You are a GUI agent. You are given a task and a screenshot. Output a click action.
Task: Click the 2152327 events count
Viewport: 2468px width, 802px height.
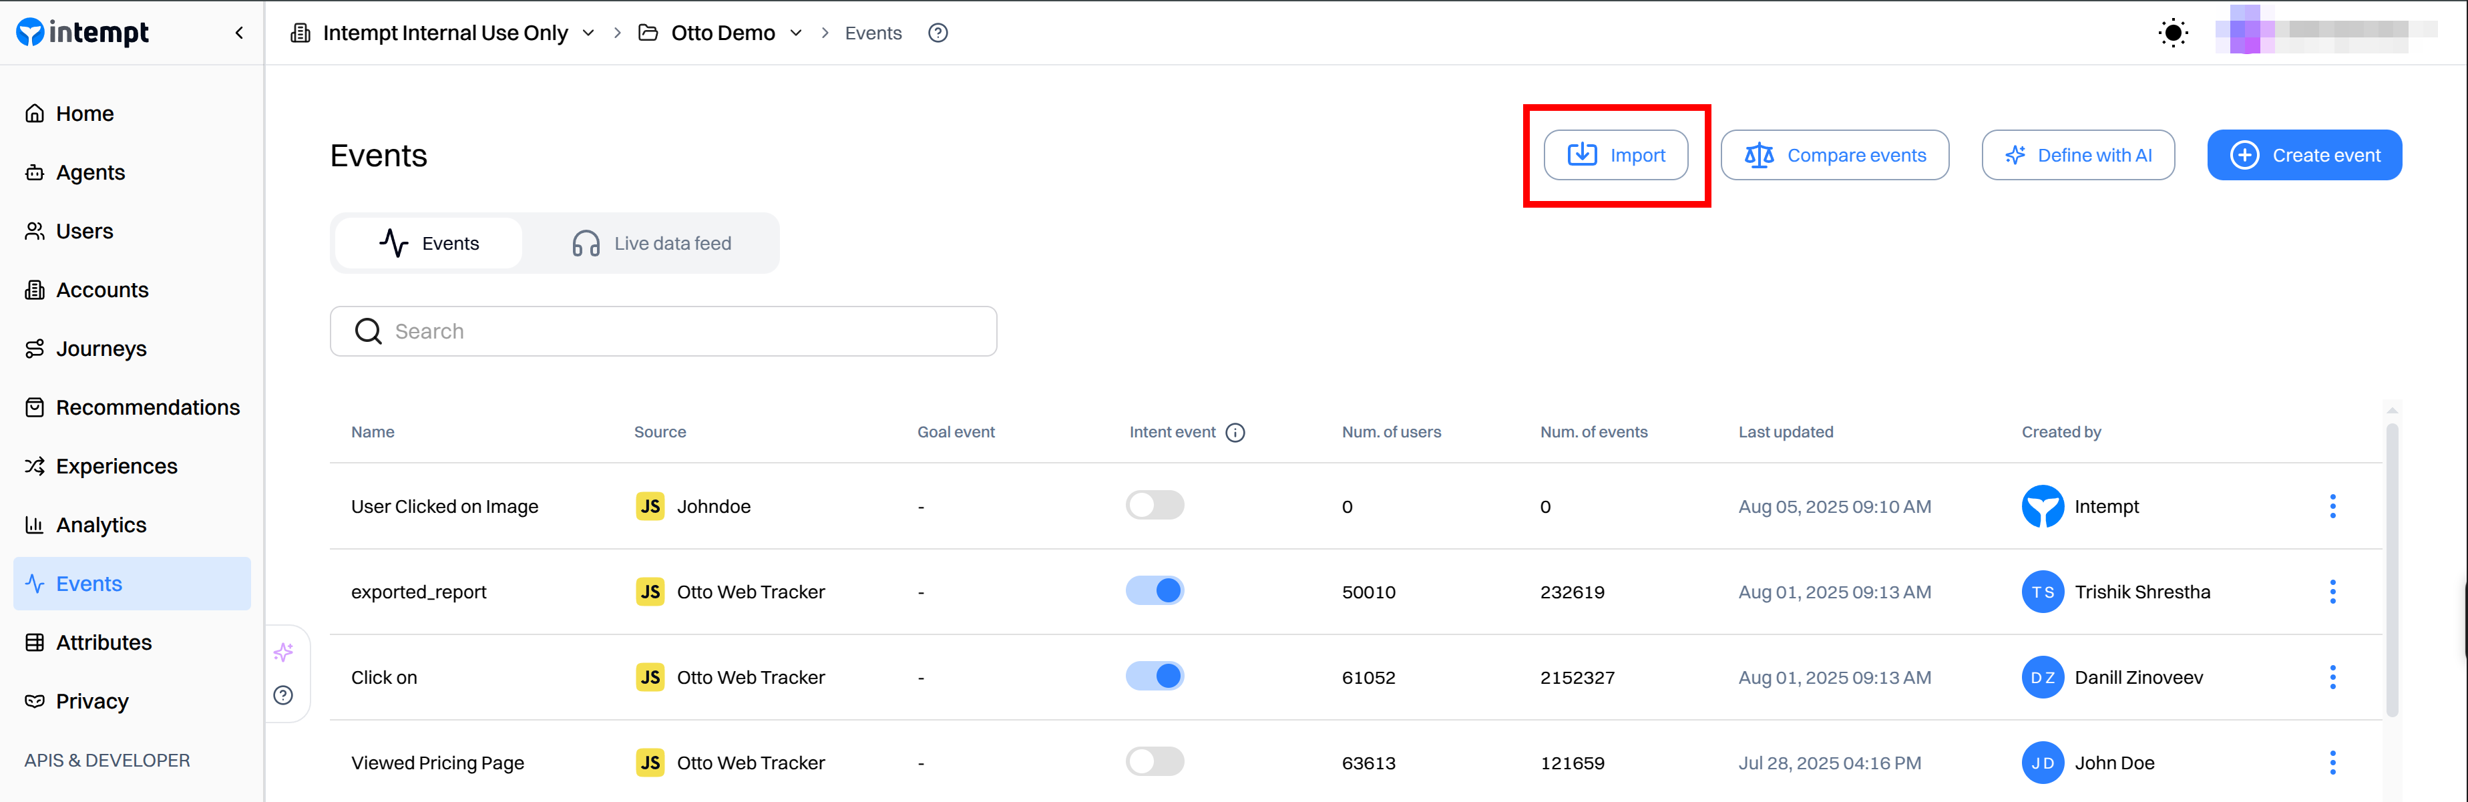(x=1577, y=677)
